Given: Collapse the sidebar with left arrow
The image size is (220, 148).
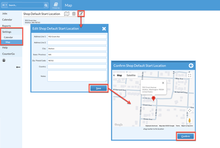Looking at the screenshot, I should 18,67.
